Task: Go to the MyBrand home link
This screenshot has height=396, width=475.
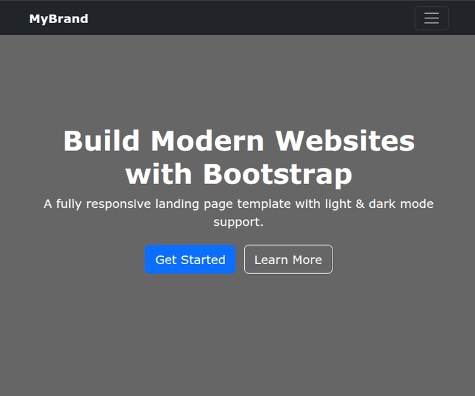Action: pos(59,18)
